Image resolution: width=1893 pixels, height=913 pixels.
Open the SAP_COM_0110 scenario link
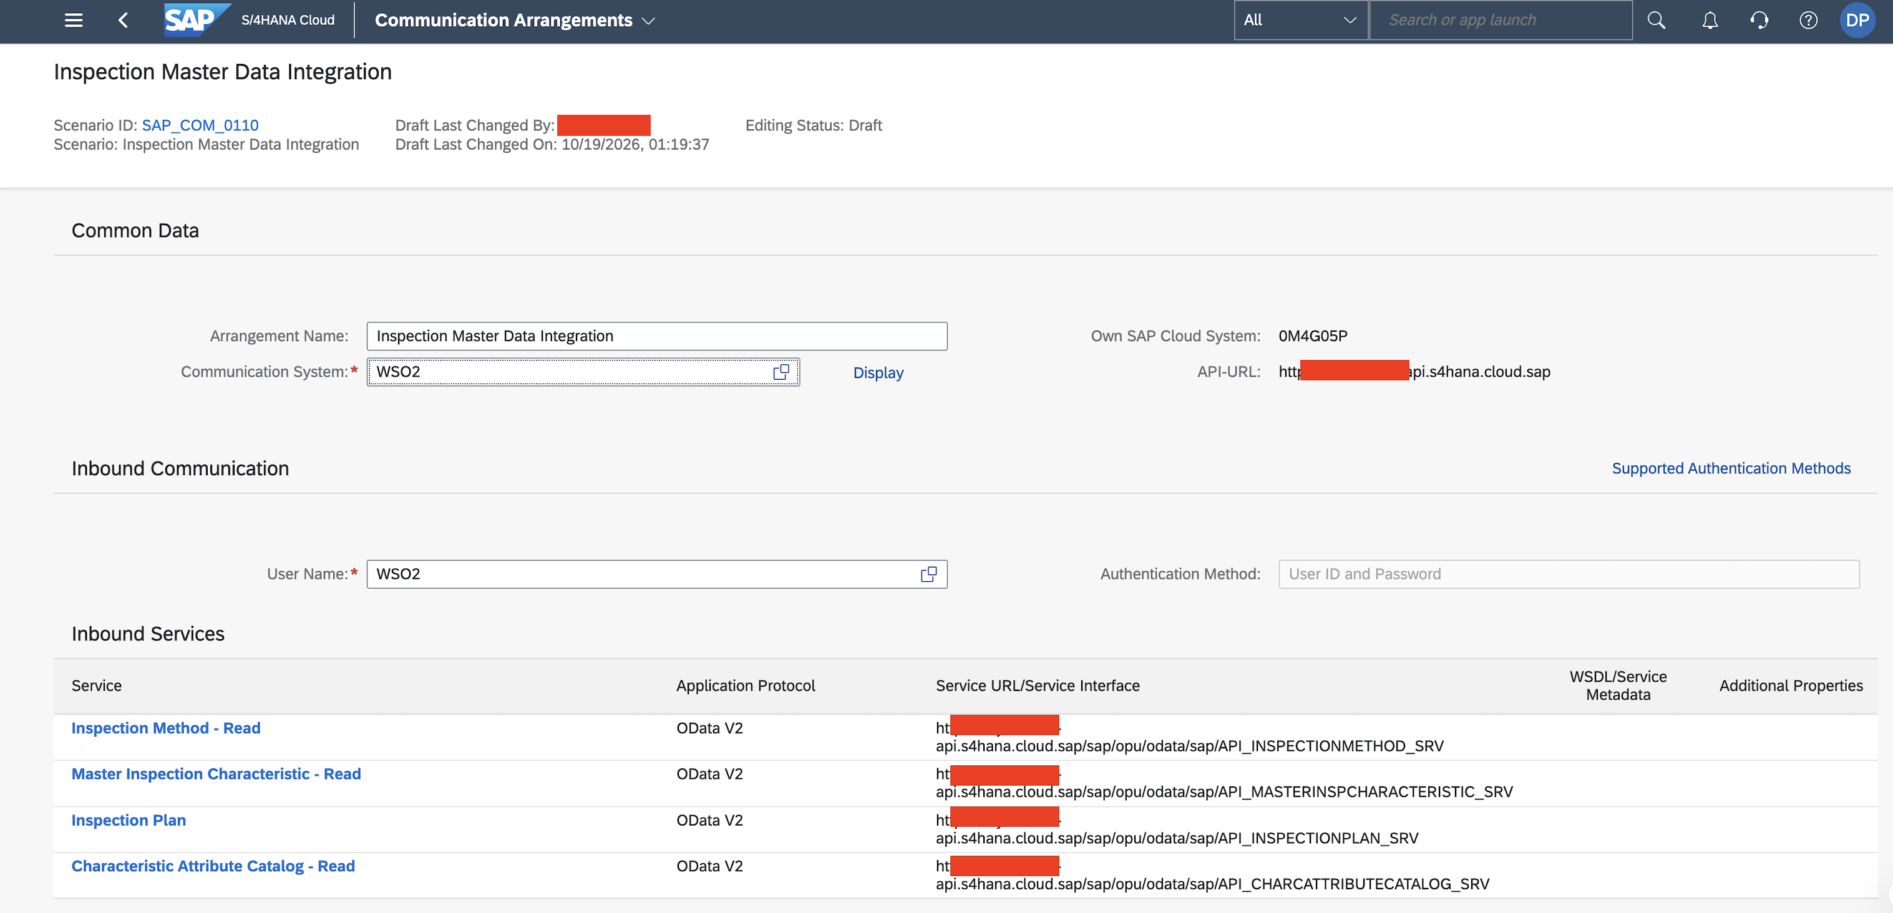(200, 125)
